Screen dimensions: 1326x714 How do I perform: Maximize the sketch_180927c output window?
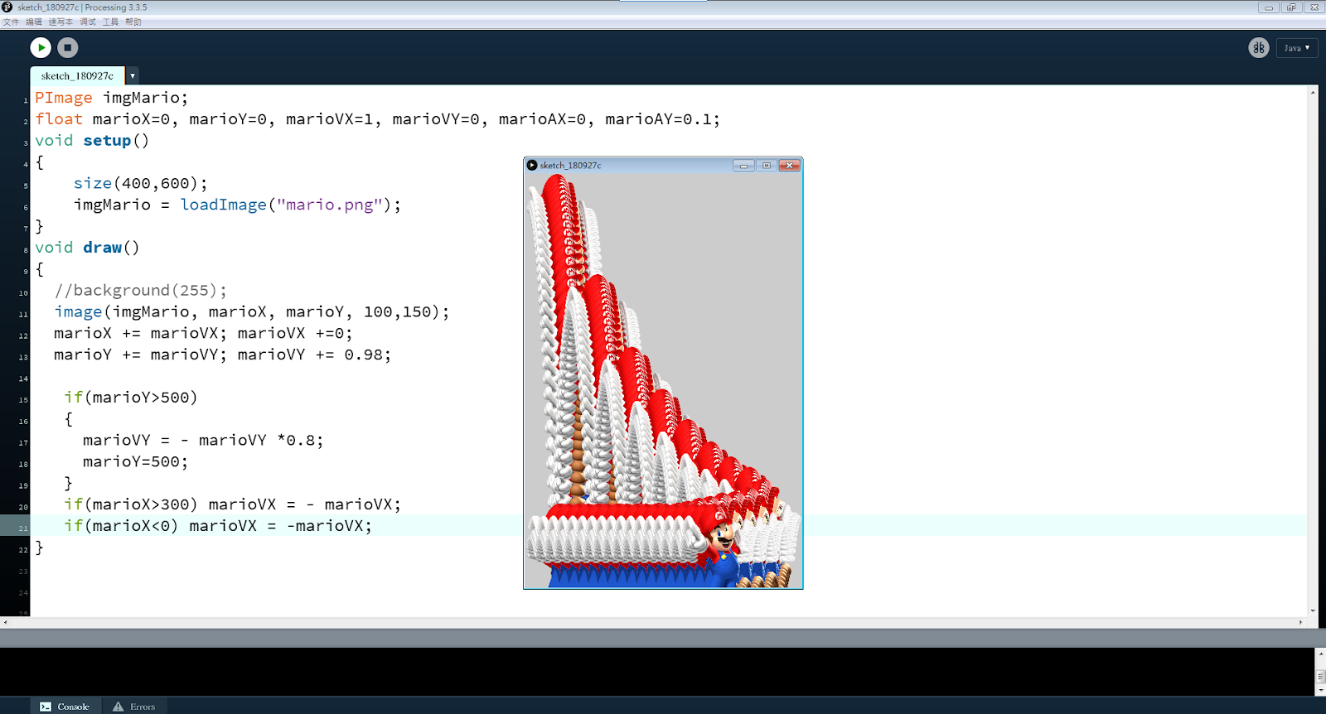click(767, 166)
